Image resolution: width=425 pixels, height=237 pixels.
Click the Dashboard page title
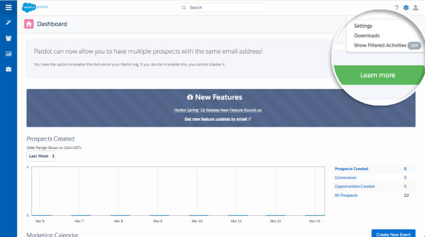(52, 24)
